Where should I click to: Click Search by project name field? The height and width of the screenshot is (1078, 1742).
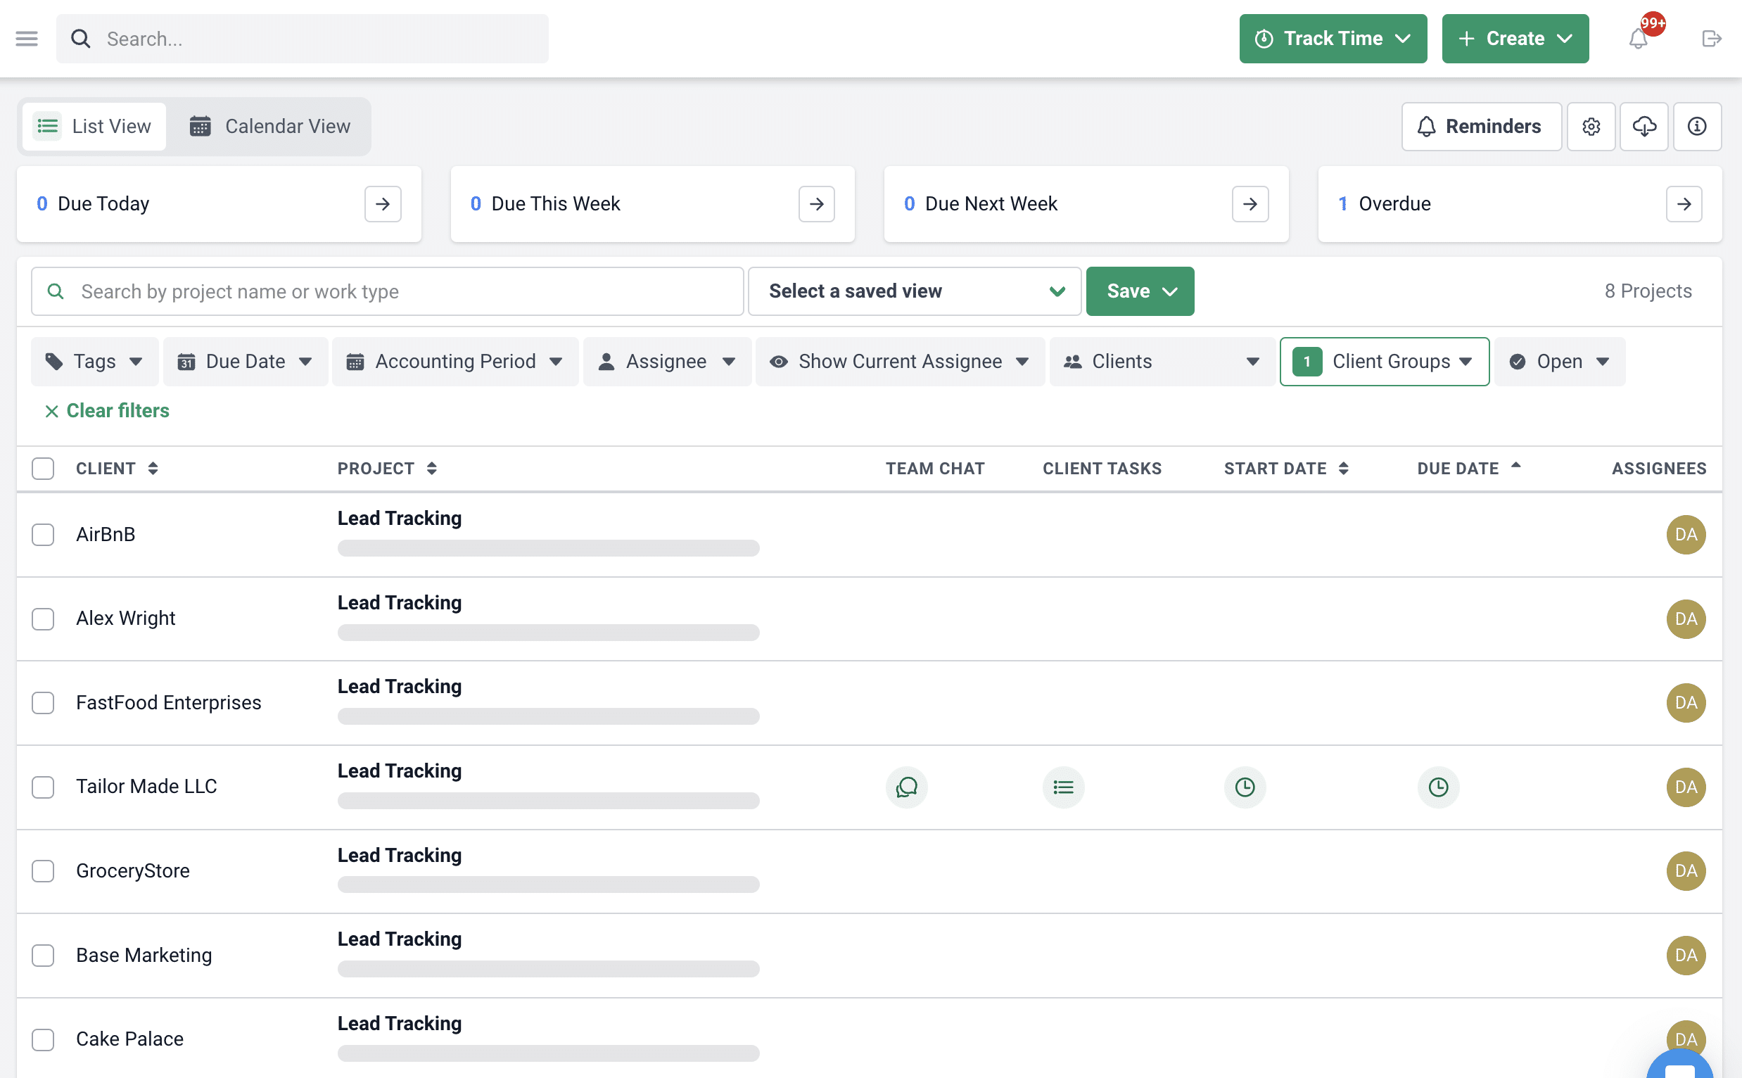pyautogui.click(x=387, y=291)
